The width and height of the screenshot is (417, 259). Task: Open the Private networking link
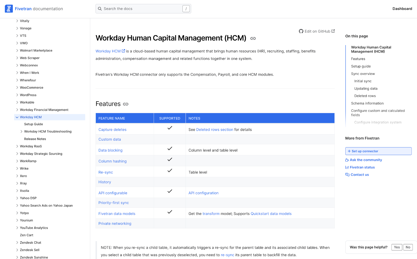click(x=115, y=224)
